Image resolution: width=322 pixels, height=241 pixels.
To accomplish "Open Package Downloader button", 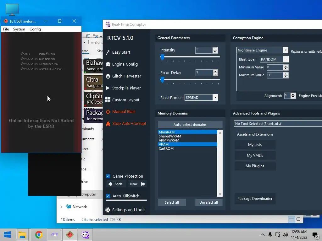I will click(x=255, y=199).
